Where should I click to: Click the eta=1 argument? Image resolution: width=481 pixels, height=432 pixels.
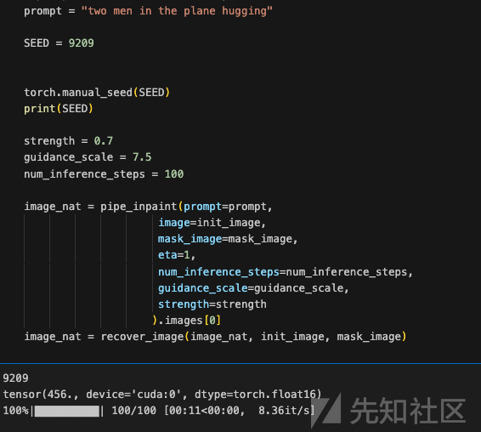click(177, 255)
